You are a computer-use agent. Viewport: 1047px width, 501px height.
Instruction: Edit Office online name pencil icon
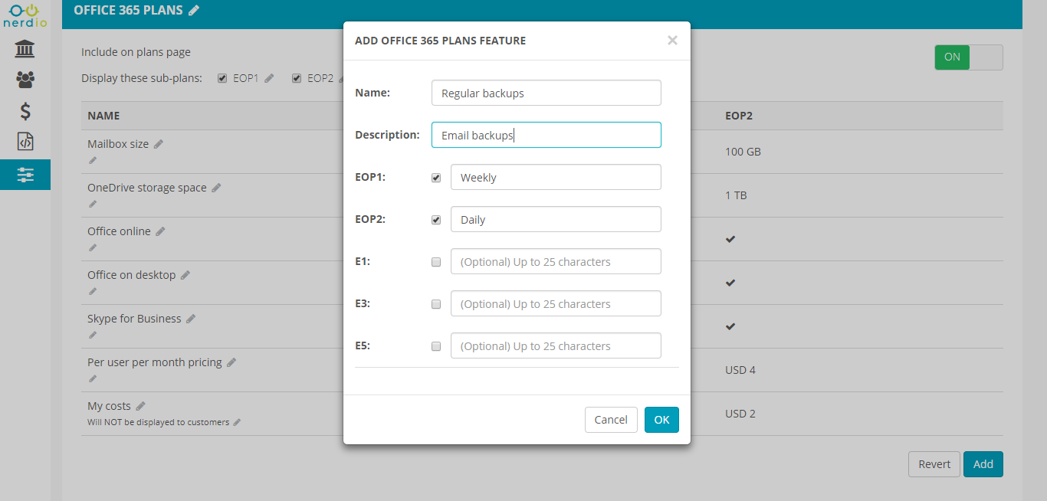(160, 231)
